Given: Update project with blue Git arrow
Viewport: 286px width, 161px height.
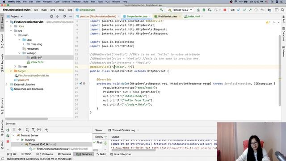Looking at the screenshot, I should (x=239, y=10).
